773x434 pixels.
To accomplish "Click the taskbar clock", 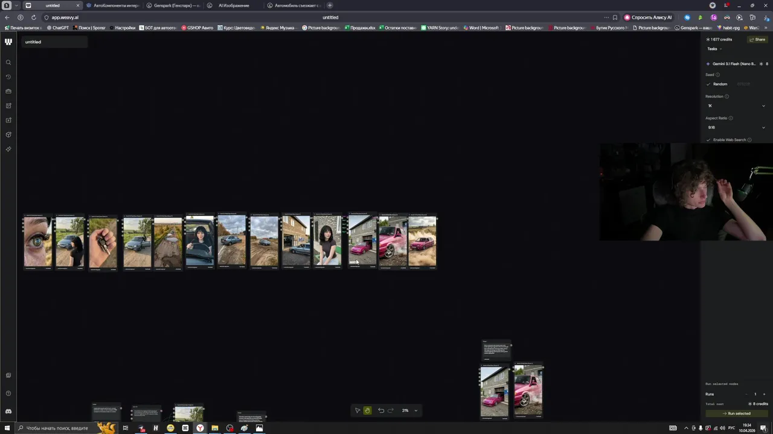I will (x=747, y=428).
